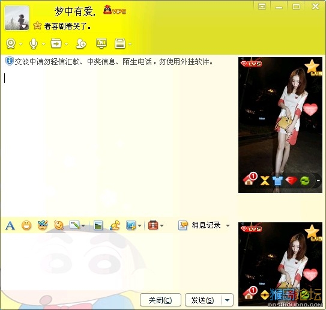Viewport: 326px width, 310px height.
Task: Click the yellow X icon on upper show
Action: pos(265,180)
